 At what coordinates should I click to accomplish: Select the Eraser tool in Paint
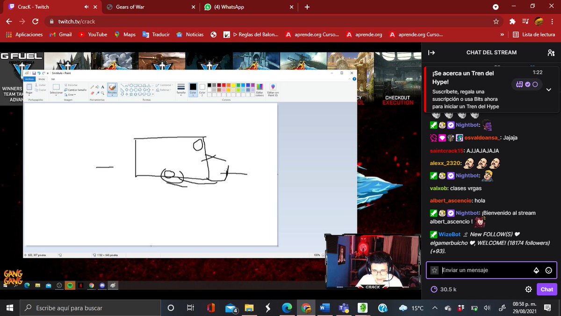point(92,93)
